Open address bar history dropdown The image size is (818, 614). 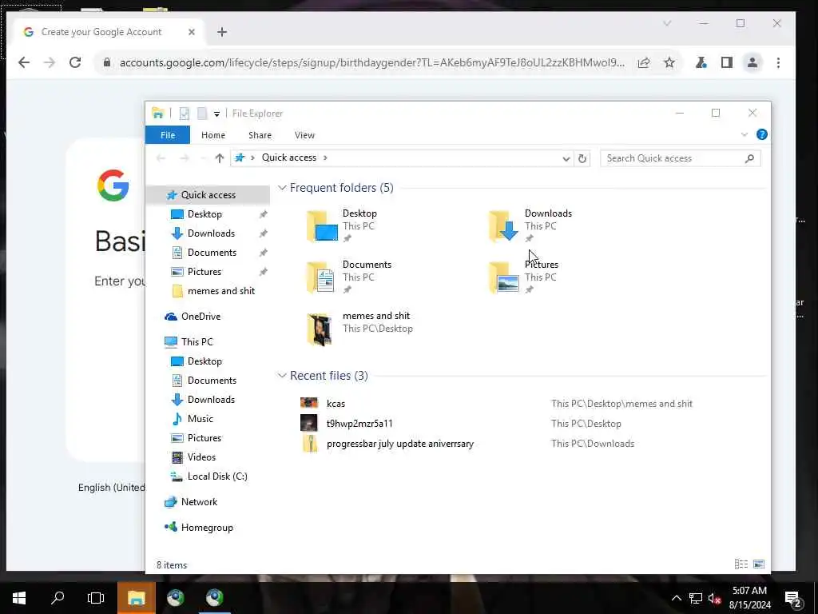pos(566,158)
